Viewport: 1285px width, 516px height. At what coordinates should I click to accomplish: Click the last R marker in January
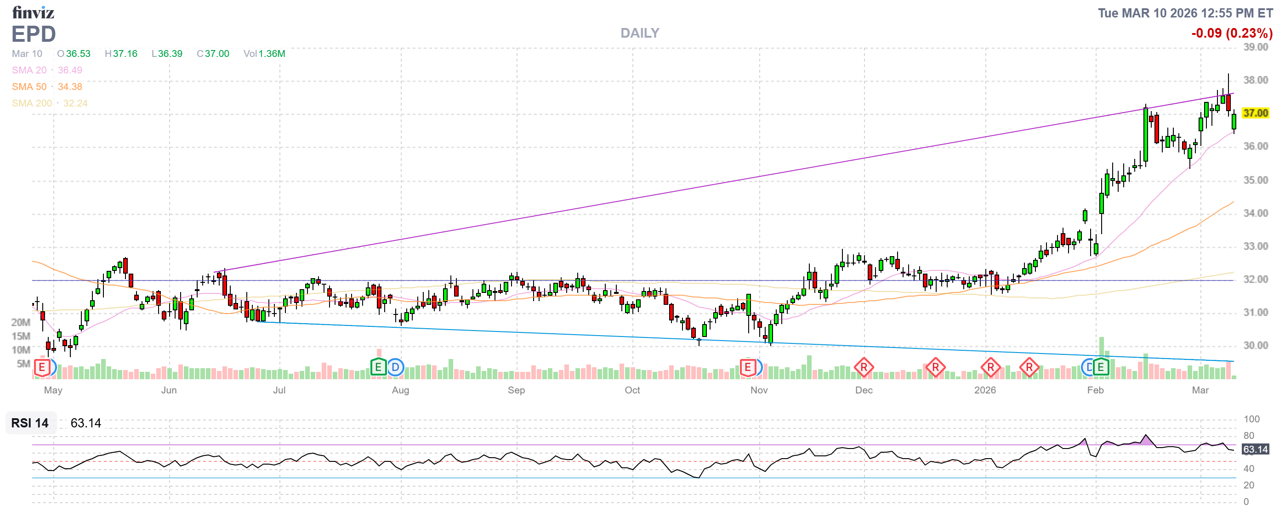[1029, 368]
